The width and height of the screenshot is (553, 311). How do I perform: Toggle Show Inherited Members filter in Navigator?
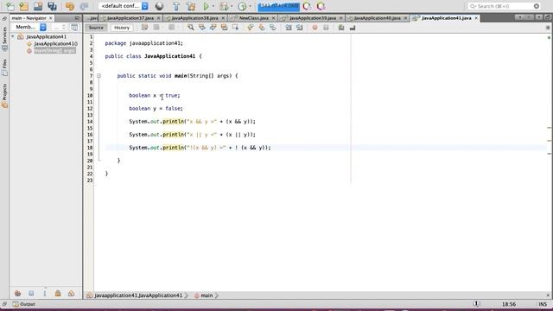tap(17, 294)
